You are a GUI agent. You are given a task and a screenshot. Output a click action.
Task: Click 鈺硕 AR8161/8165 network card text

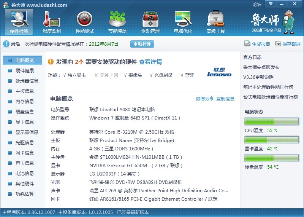pos(153,199)
